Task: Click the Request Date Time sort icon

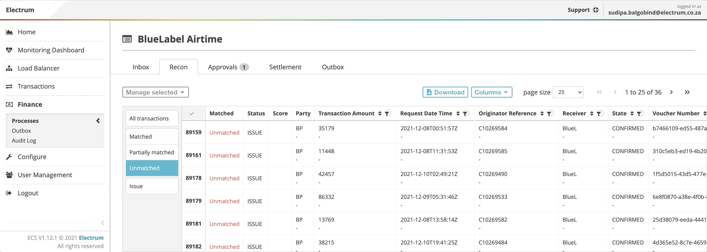Action: point(458,113)
